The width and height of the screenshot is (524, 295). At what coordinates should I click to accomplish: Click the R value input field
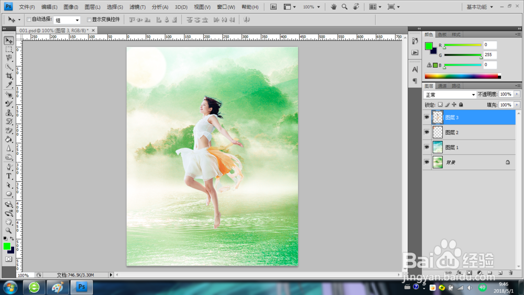point(490,45)
